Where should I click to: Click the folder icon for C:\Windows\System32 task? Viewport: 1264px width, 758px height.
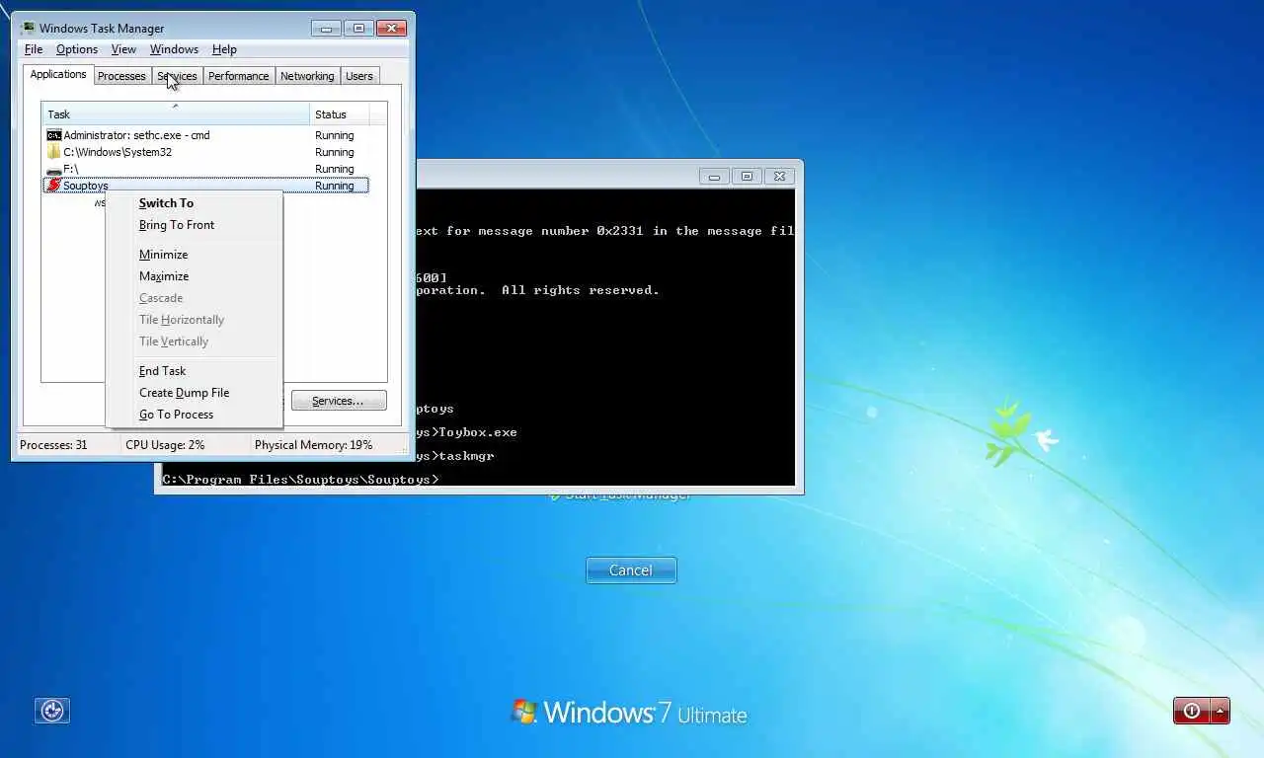pyautogui.click(x=54, y=152)
